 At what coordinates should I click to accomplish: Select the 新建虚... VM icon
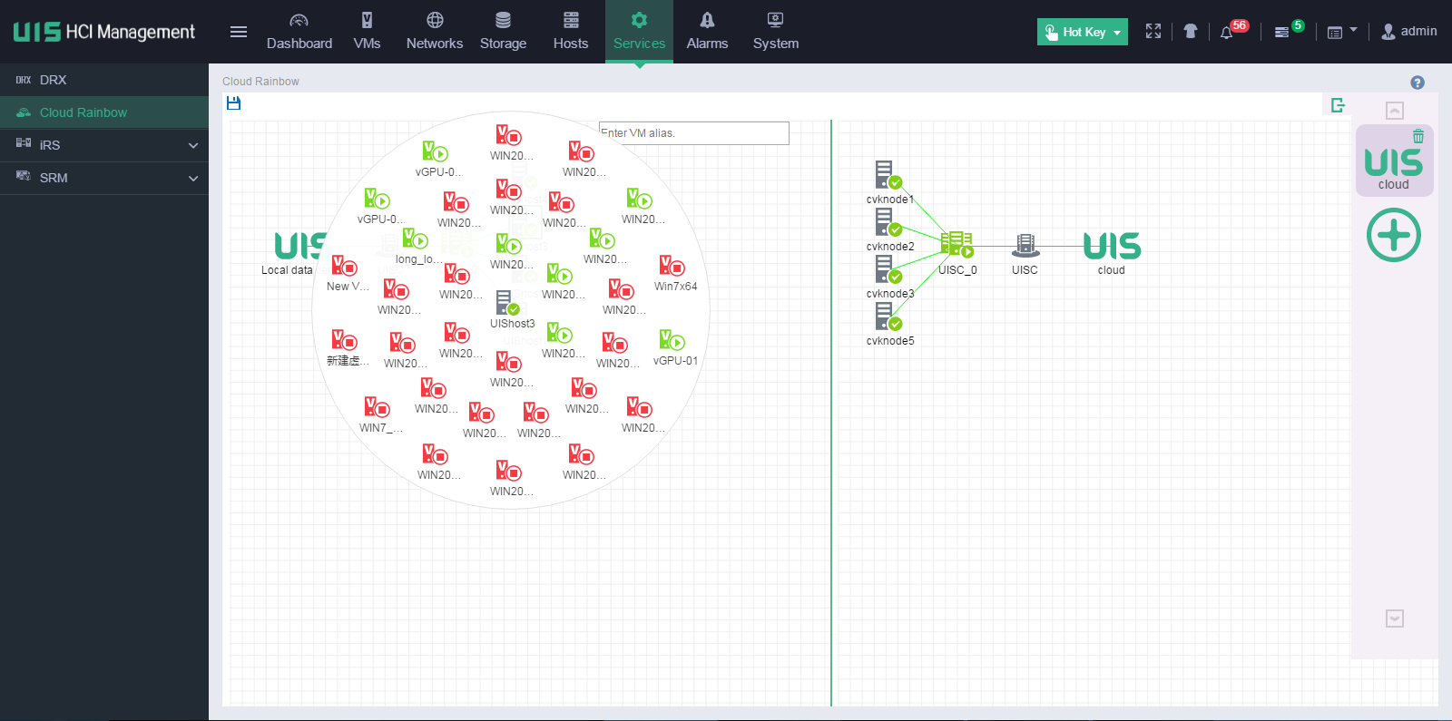tap(344, 340)
